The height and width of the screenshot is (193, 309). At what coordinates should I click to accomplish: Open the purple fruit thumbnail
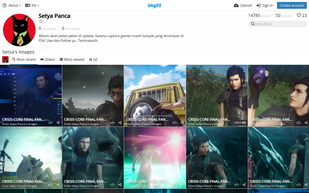279,96
